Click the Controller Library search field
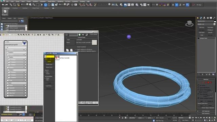Screen dimensions: 217x122 (x=49, y=57)
